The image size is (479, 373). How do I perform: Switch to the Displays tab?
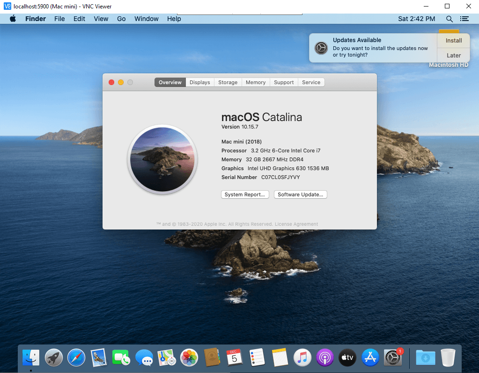coord(200,82)
